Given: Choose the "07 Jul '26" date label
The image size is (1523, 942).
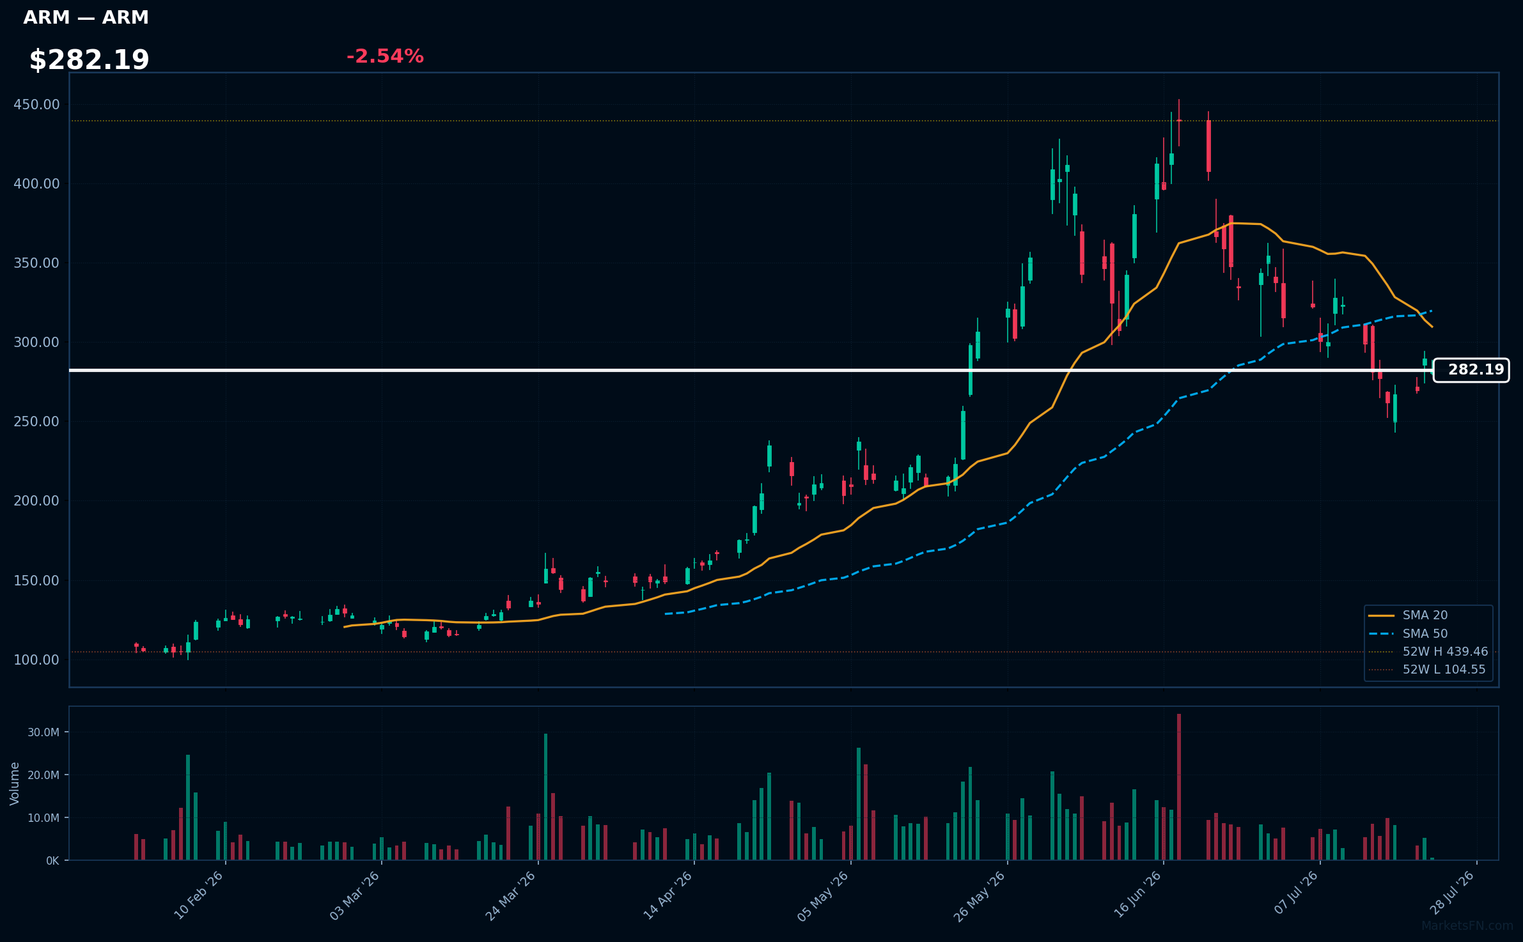Looking at the screenshot, I should pyautogui.click(x=1296, y=893).
